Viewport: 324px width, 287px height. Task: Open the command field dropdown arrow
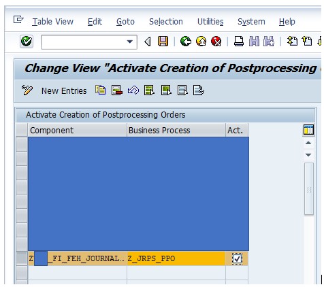(x=130, y=41)
